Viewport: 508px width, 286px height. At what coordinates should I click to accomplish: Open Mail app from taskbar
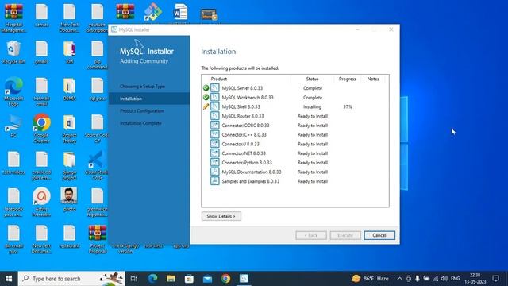pos(207,279)
